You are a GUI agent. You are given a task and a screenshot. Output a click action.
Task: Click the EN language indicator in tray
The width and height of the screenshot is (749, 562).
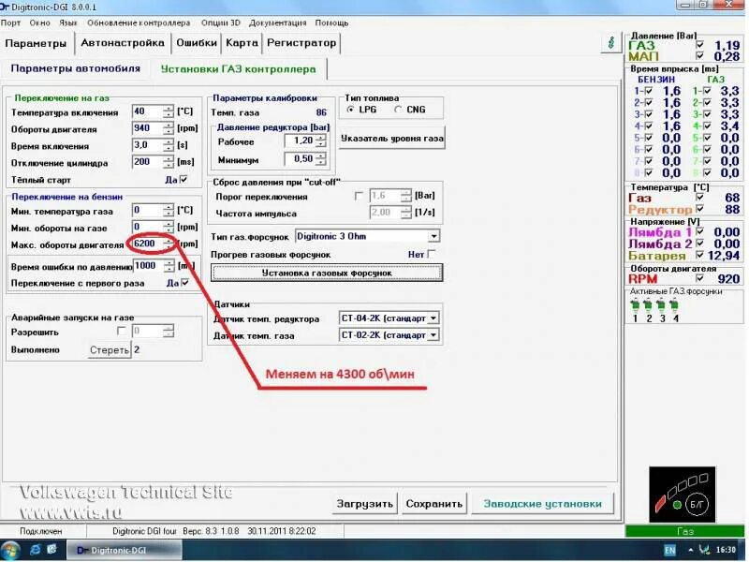coord(670,551)
